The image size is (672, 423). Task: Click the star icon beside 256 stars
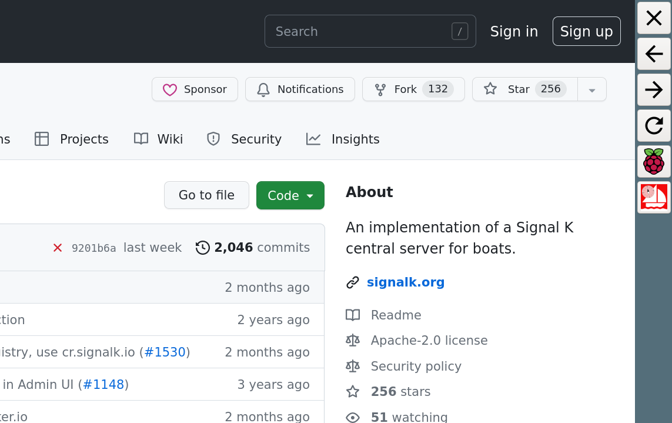pyautogui.click(x=353, y=391)
